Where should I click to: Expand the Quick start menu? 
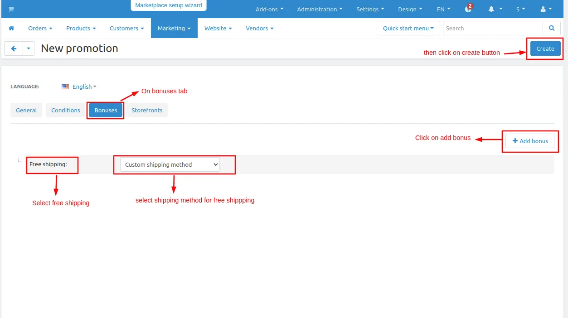(x=408, y=28)
